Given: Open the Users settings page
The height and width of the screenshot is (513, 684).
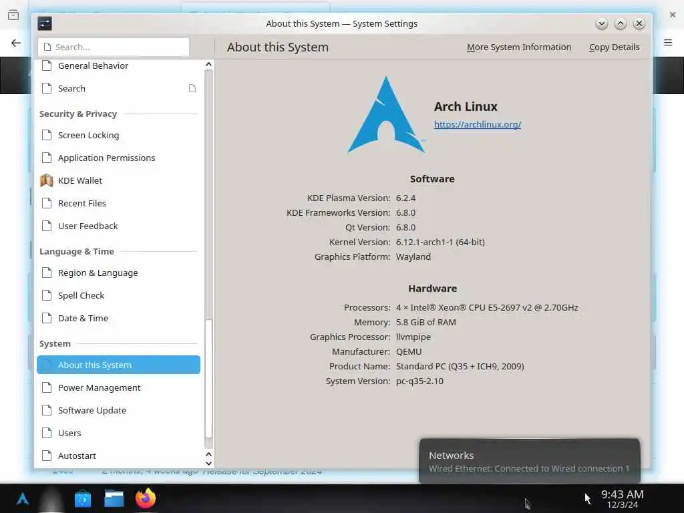Looking at the screenshot, I should [119, 433].
